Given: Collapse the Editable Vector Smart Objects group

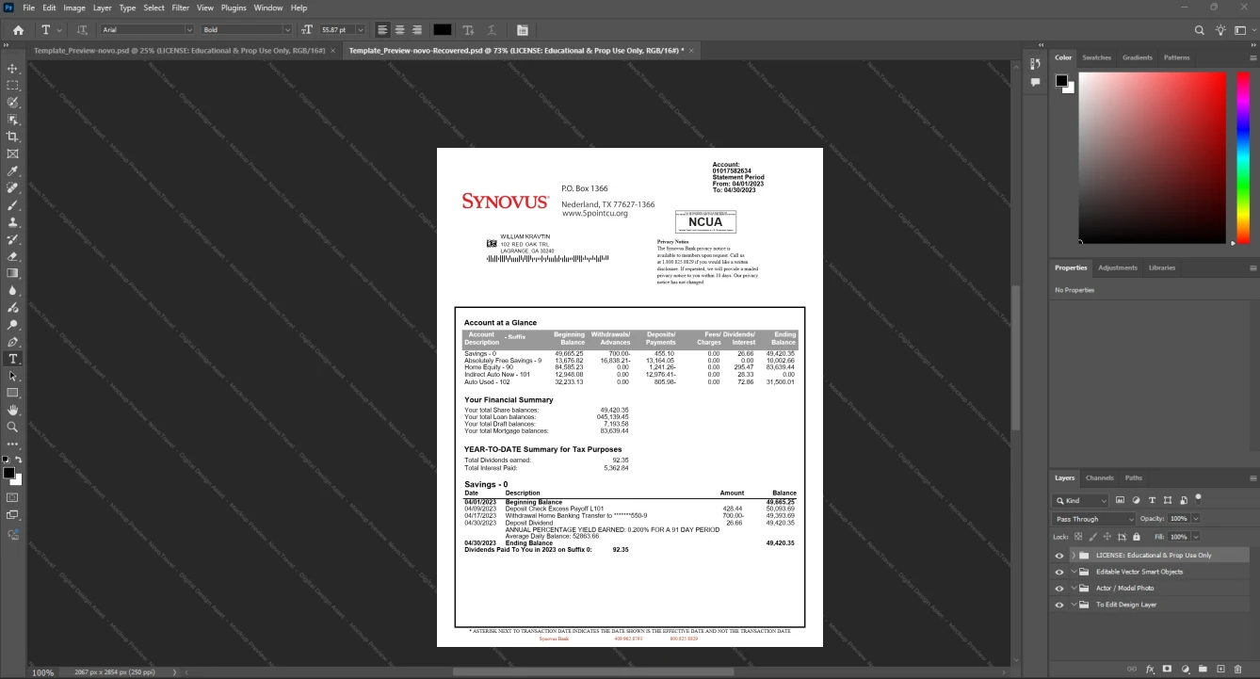Looking at the screenshot, I should [1074, 572].
